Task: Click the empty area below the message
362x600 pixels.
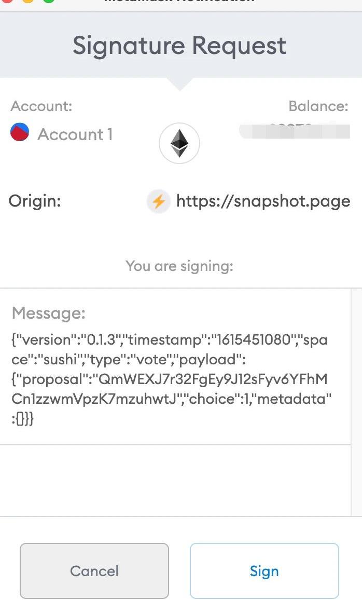Action: 175,480
